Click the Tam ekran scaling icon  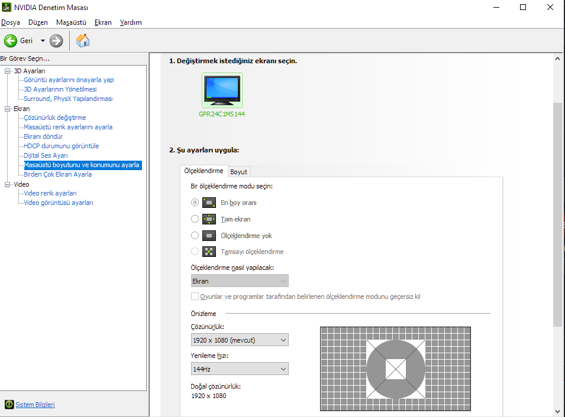click(209, 219)
